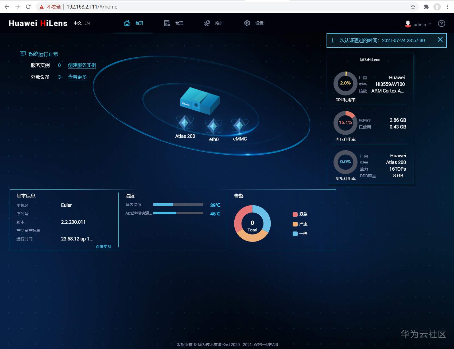Click 查看更多 in the 基本信息 panel
The image size is (454, 349).
pyautogui.click(x=104, y=247)
